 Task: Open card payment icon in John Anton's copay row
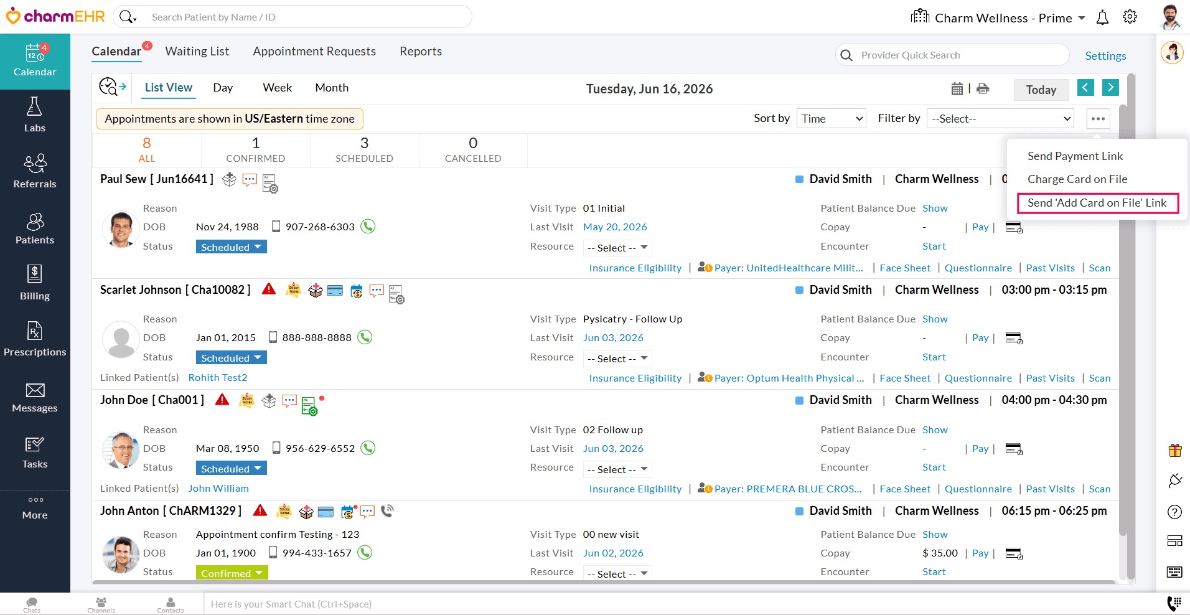tap(1014, 553)
